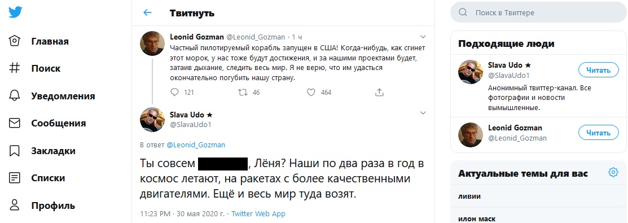Open Slava Udo's avatar in the reply
The height and width of the screenshot is (223, 628).
(152, 120)
